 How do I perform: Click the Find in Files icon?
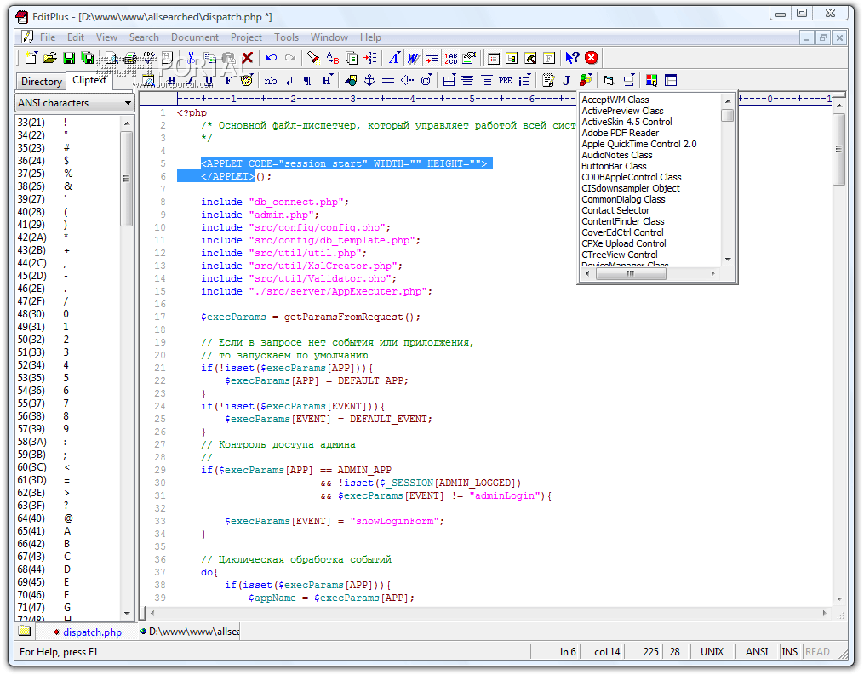pyautogui.click(x=351, y=58)
